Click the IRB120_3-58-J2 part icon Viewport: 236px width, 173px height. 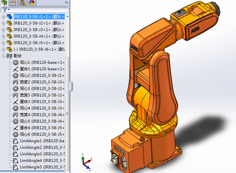tap(9, 23)
